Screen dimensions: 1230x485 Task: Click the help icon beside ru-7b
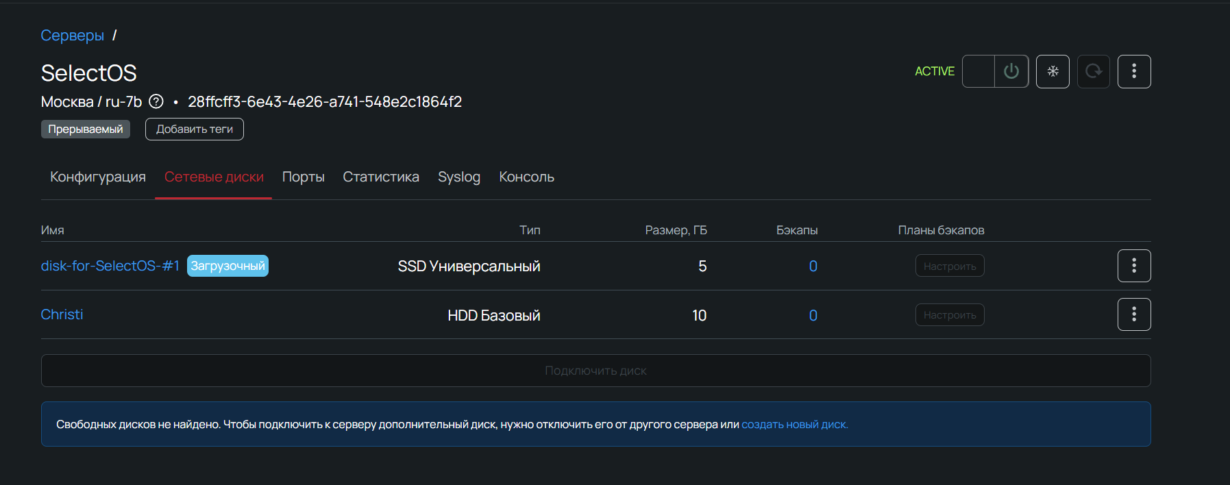pyautogui.click(x=156, y=102)
